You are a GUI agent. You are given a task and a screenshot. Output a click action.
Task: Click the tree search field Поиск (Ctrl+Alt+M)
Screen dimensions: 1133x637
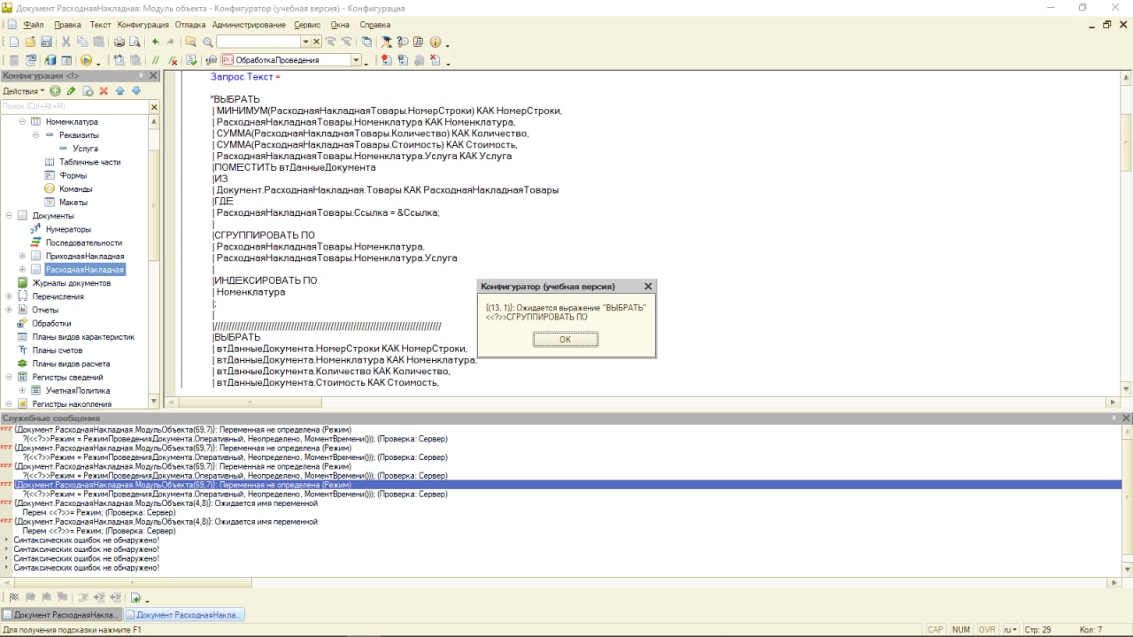tap(74, 106)
